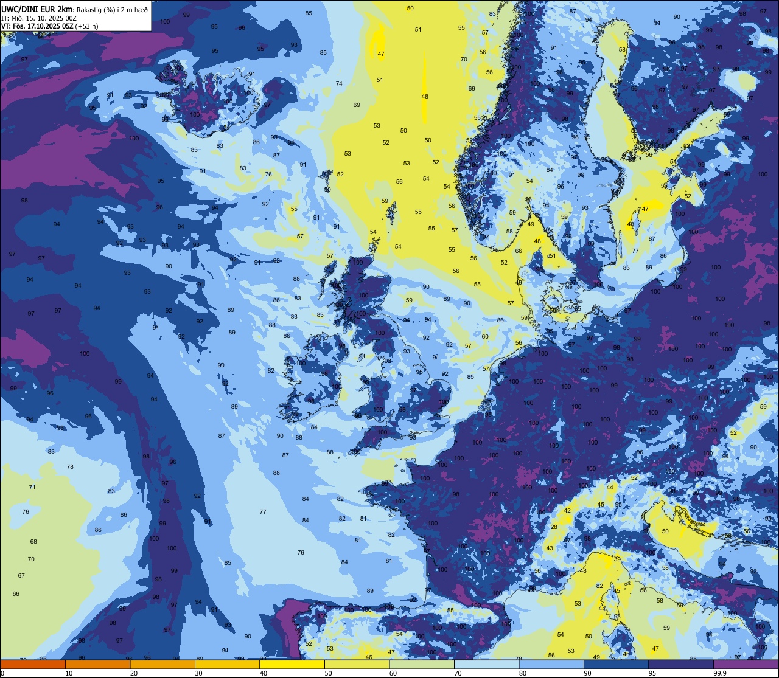Click the map title 'UWC/DINI EUR 2km'
The height and width of the screenshot is (678, 779).
pos(37,10)
